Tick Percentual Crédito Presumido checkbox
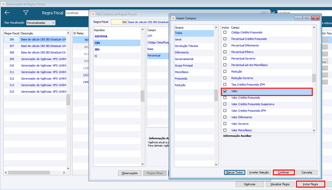This screenshot has height=190, width=332. tap(225, 39)
